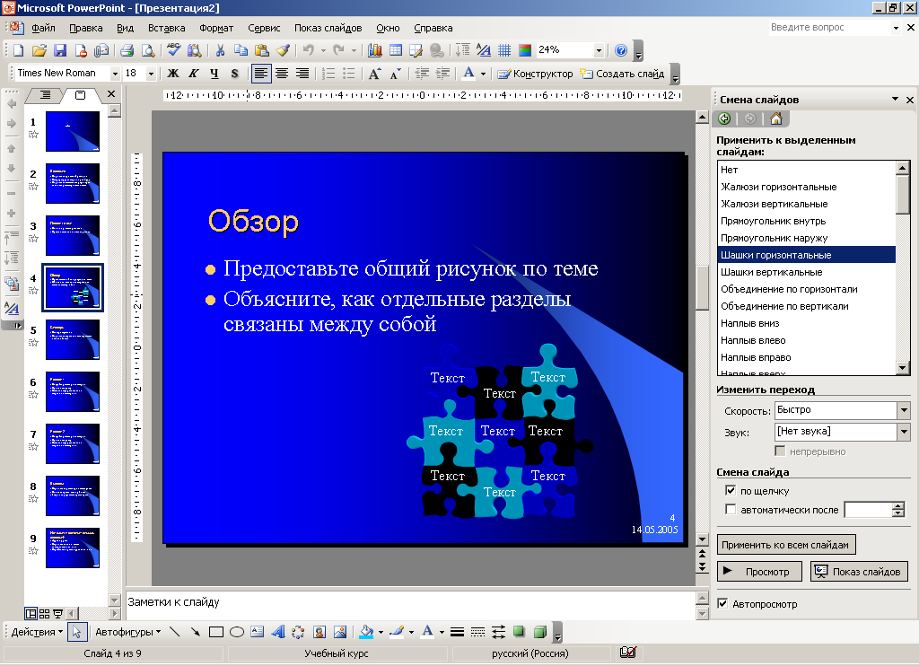Apply bold formatting with Ж button
The width and height of the screenshot is (919, 666).
tap(173, 74)
